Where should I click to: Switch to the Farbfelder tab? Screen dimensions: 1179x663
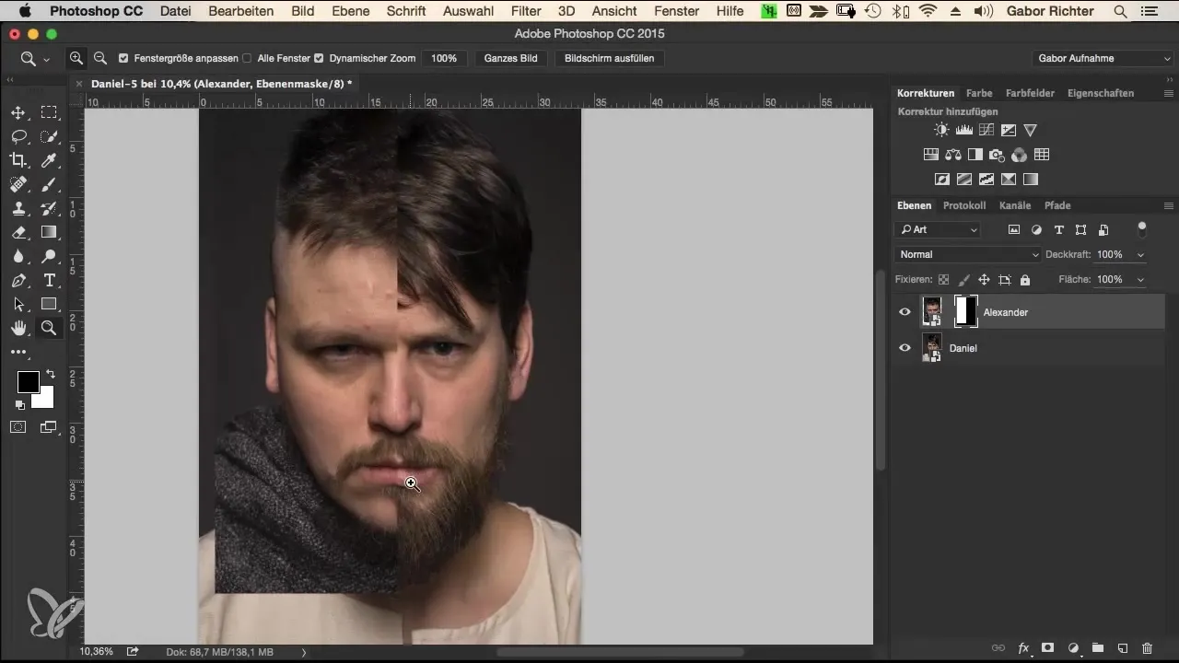[1030, 93]
